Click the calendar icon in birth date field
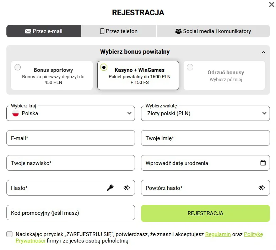276x250 pixels. coord(263,163)
